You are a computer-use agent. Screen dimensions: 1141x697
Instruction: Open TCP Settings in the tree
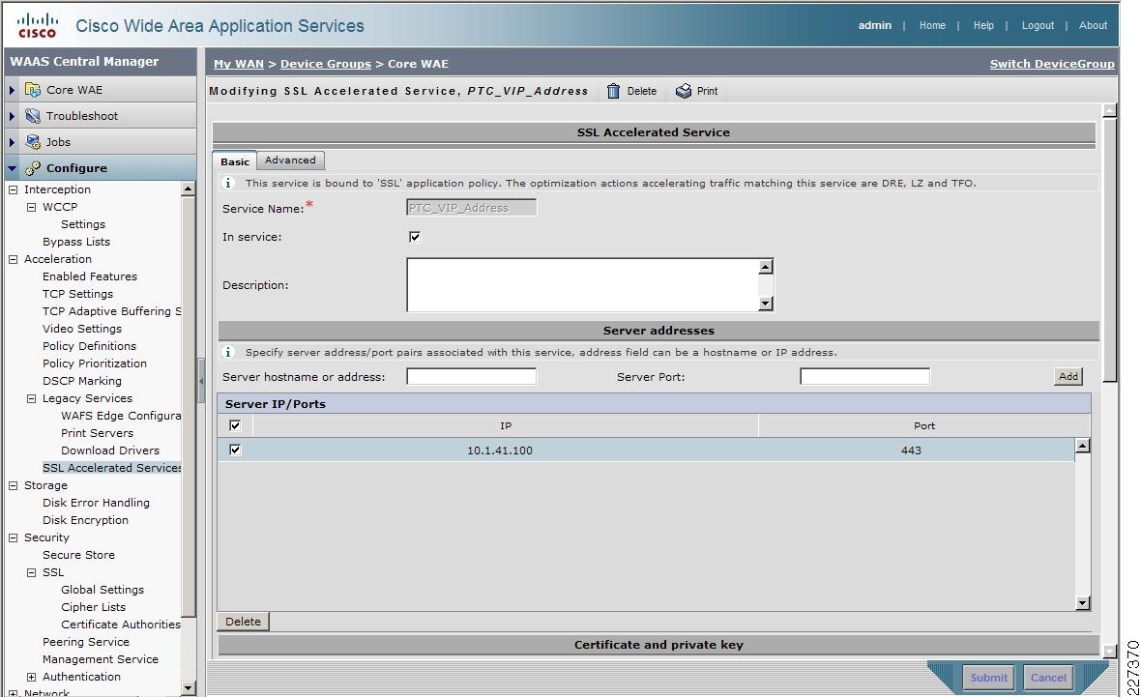78,294
